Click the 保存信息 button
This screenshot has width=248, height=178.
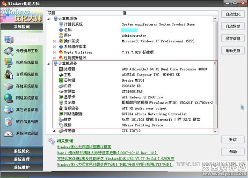[x=233, y=39]
